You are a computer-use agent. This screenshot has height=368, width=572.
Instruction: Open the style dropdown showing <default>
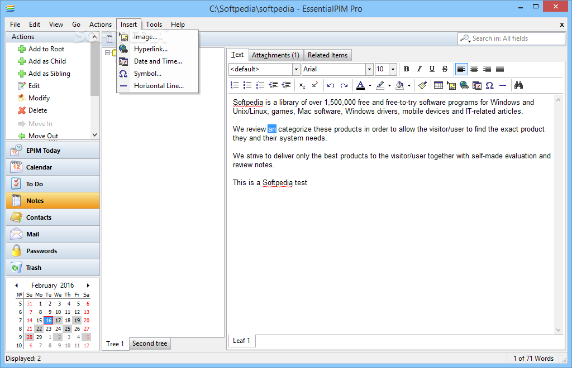pyautogui.click(x=296, y=69)
